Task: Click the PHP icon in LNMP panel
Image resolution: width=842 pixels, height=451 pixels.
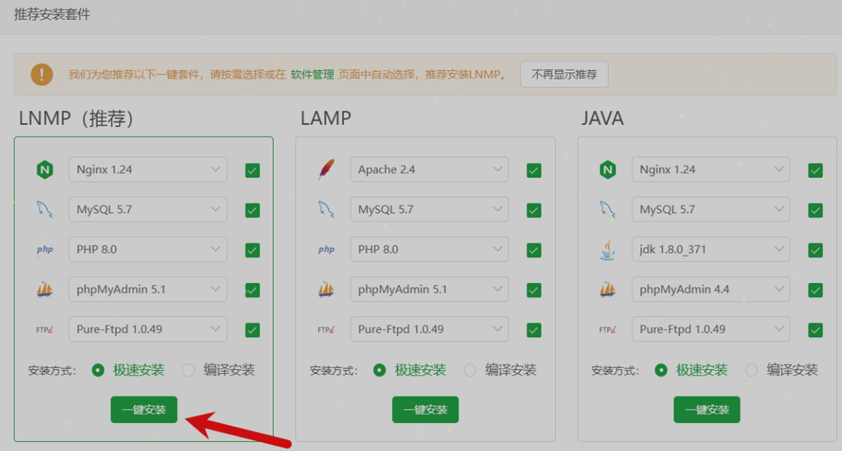Action: [x=45, y=250]
